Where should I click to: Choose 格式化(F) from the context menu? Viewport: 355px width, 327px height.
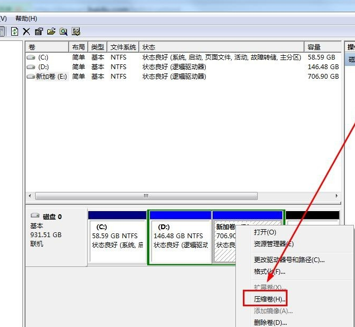(x=269, y=272)
